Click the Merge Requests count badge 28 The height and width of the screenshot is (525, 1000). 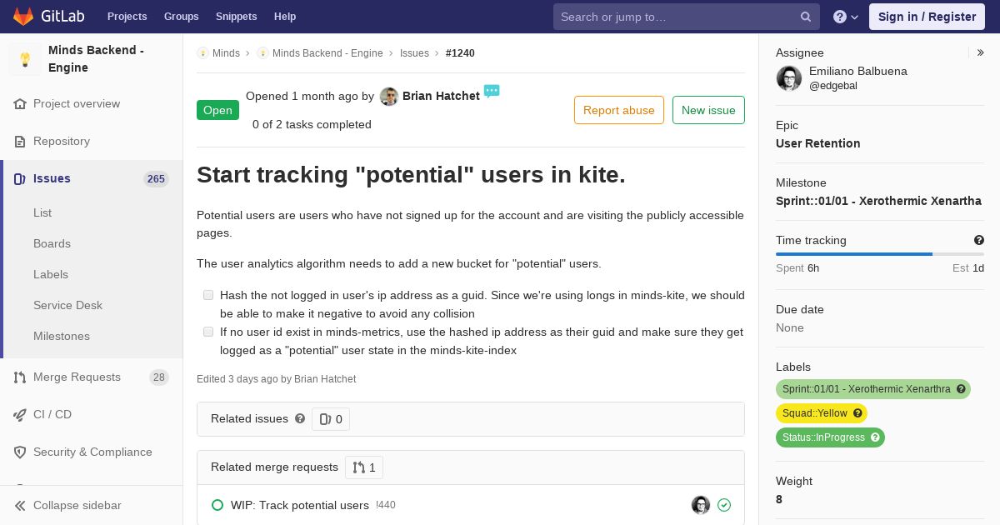tap(159, 377)
